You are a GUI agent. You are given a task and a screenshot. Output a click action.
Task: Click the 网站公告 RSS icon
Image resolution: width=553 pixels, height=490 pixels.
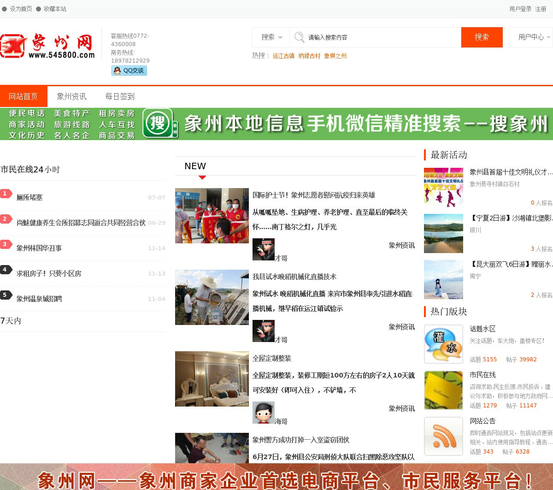click(443, 436)
